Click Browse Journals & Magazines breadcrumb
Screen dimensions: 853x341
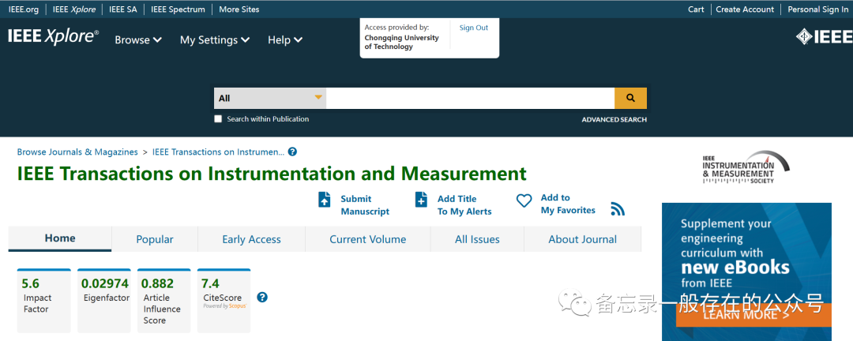tap(77, 152)
